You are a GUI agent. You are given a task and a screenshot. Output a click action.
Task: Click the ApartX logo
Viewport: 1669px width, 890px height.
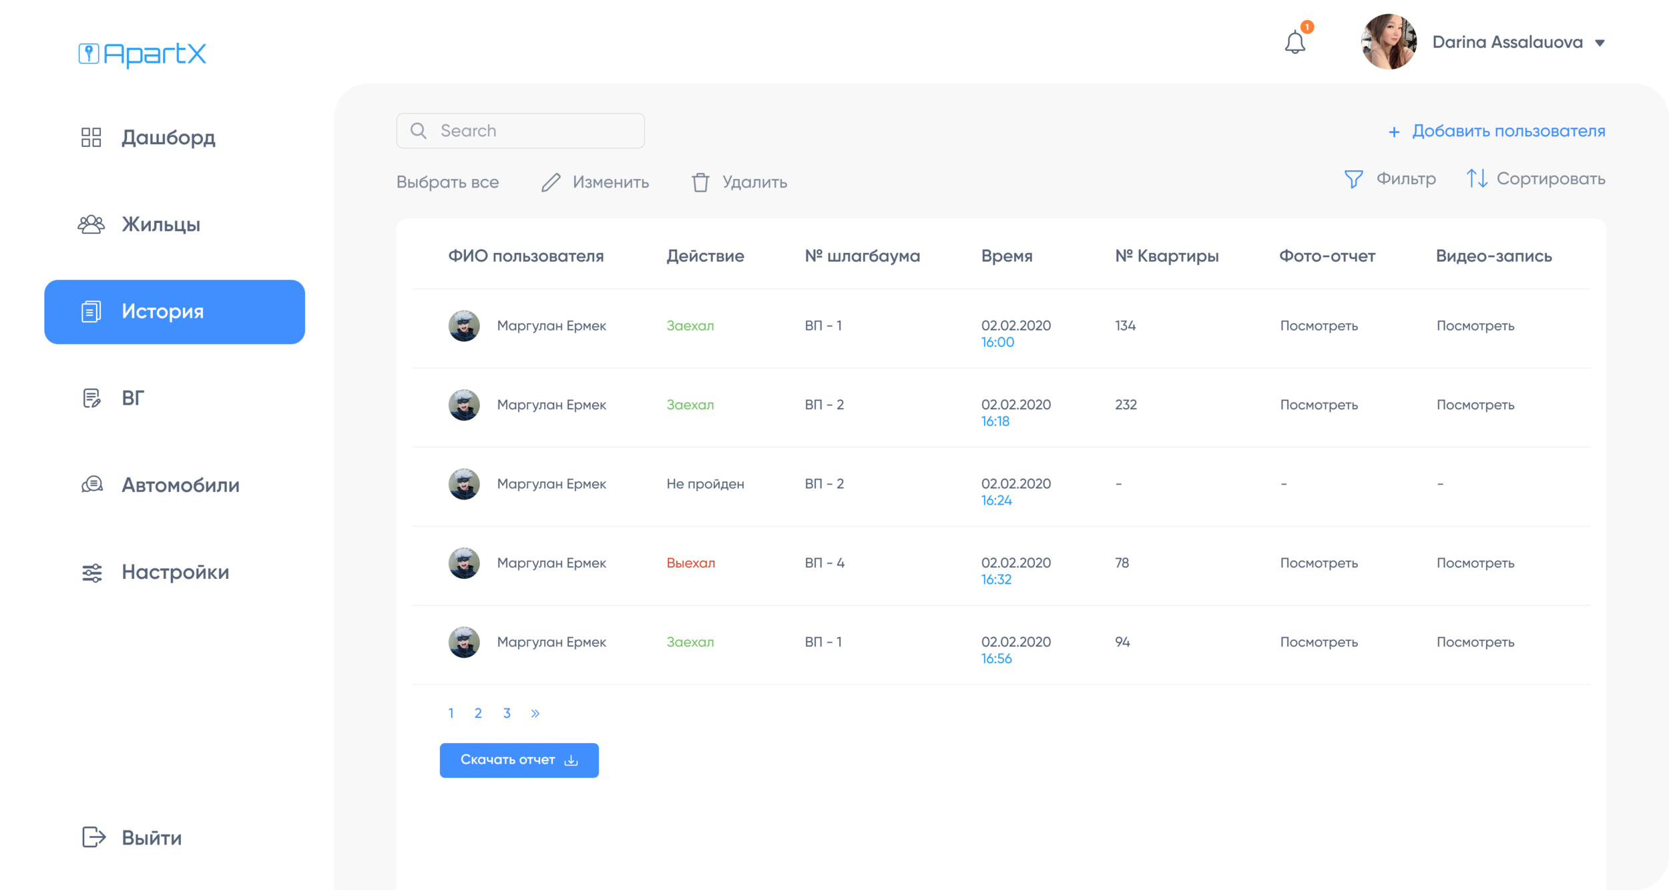coord(142,54)
